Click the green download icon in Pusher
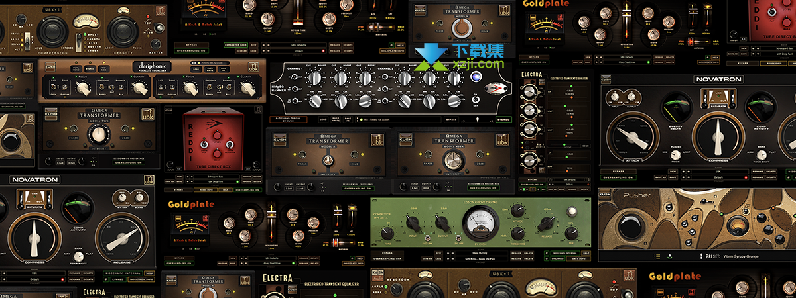This screenshot has width=796, height=298. 669,256
